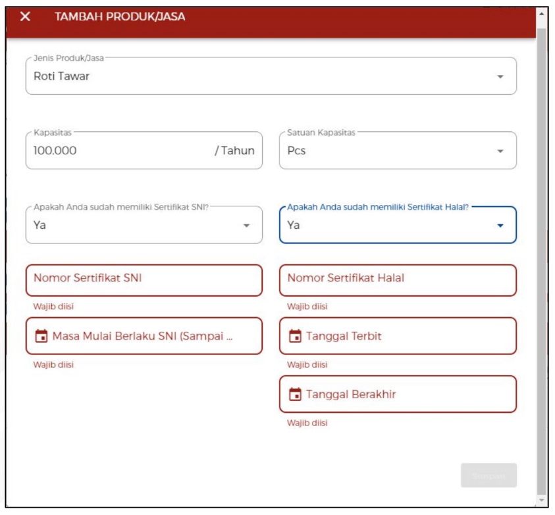
Task: Click the TAMBAH PRODUK/JASA header title
Action: point(120,16)
